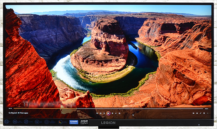
Task: Switch to mini player view icon
Action: [204, 113]
